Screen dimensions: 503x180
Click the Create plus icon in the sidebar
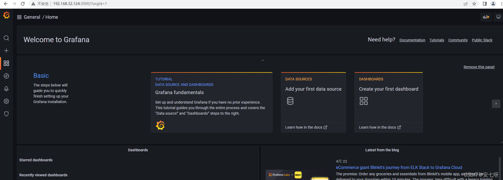(6, 51)
